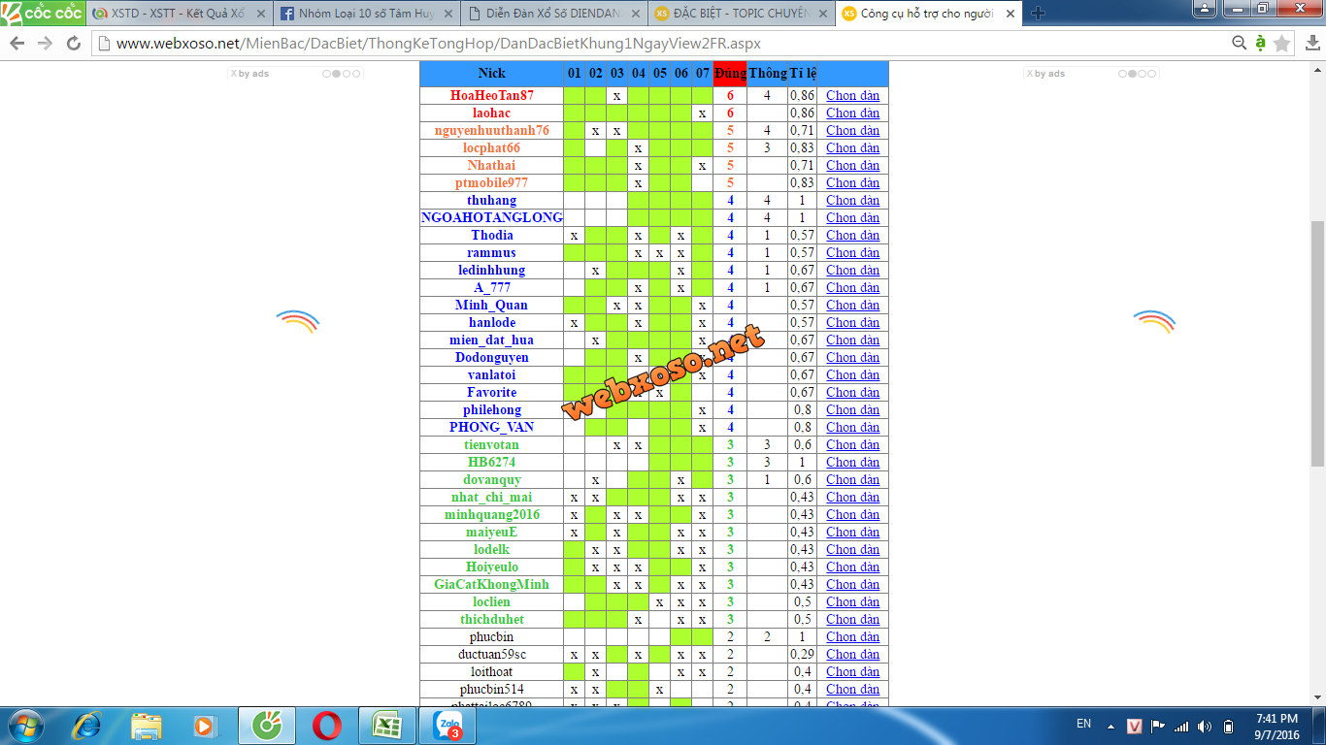The height and width of the screenshot is (745, 1326).
Task: Select nick name Nhathai
Action: [491, 166]
